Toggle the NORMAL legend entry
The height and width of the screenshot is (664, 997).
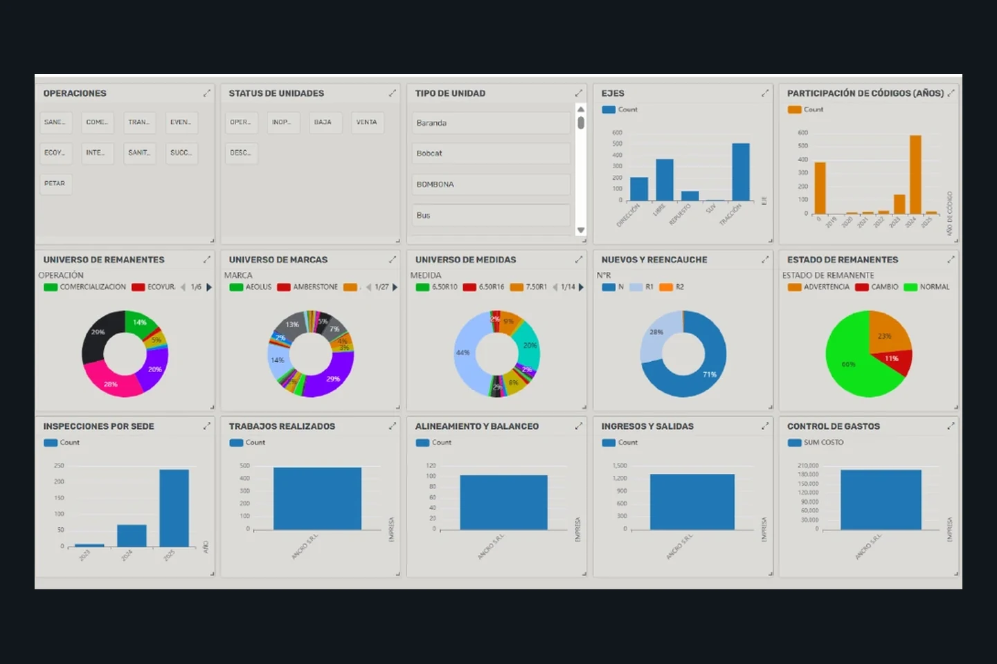927,287
